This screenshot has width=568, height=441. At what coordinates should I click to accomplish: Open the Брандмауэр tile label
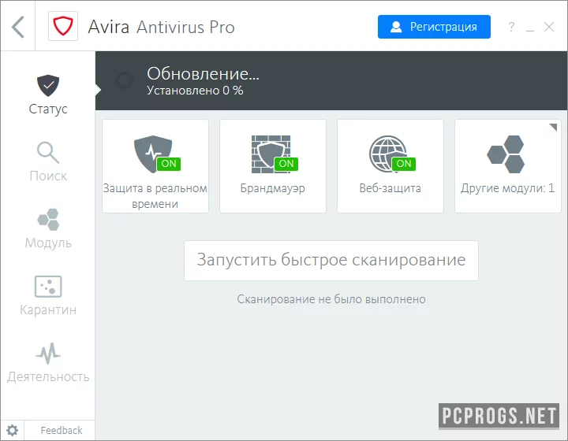pos(272,188)
